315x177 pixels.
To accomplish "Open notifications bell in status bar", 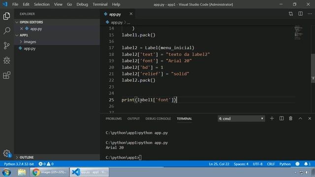I will (307, 164).
